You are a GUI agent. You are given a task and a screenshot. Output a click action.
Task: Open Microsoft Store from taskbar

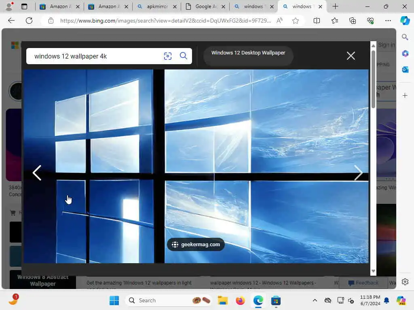pos(276,300)
